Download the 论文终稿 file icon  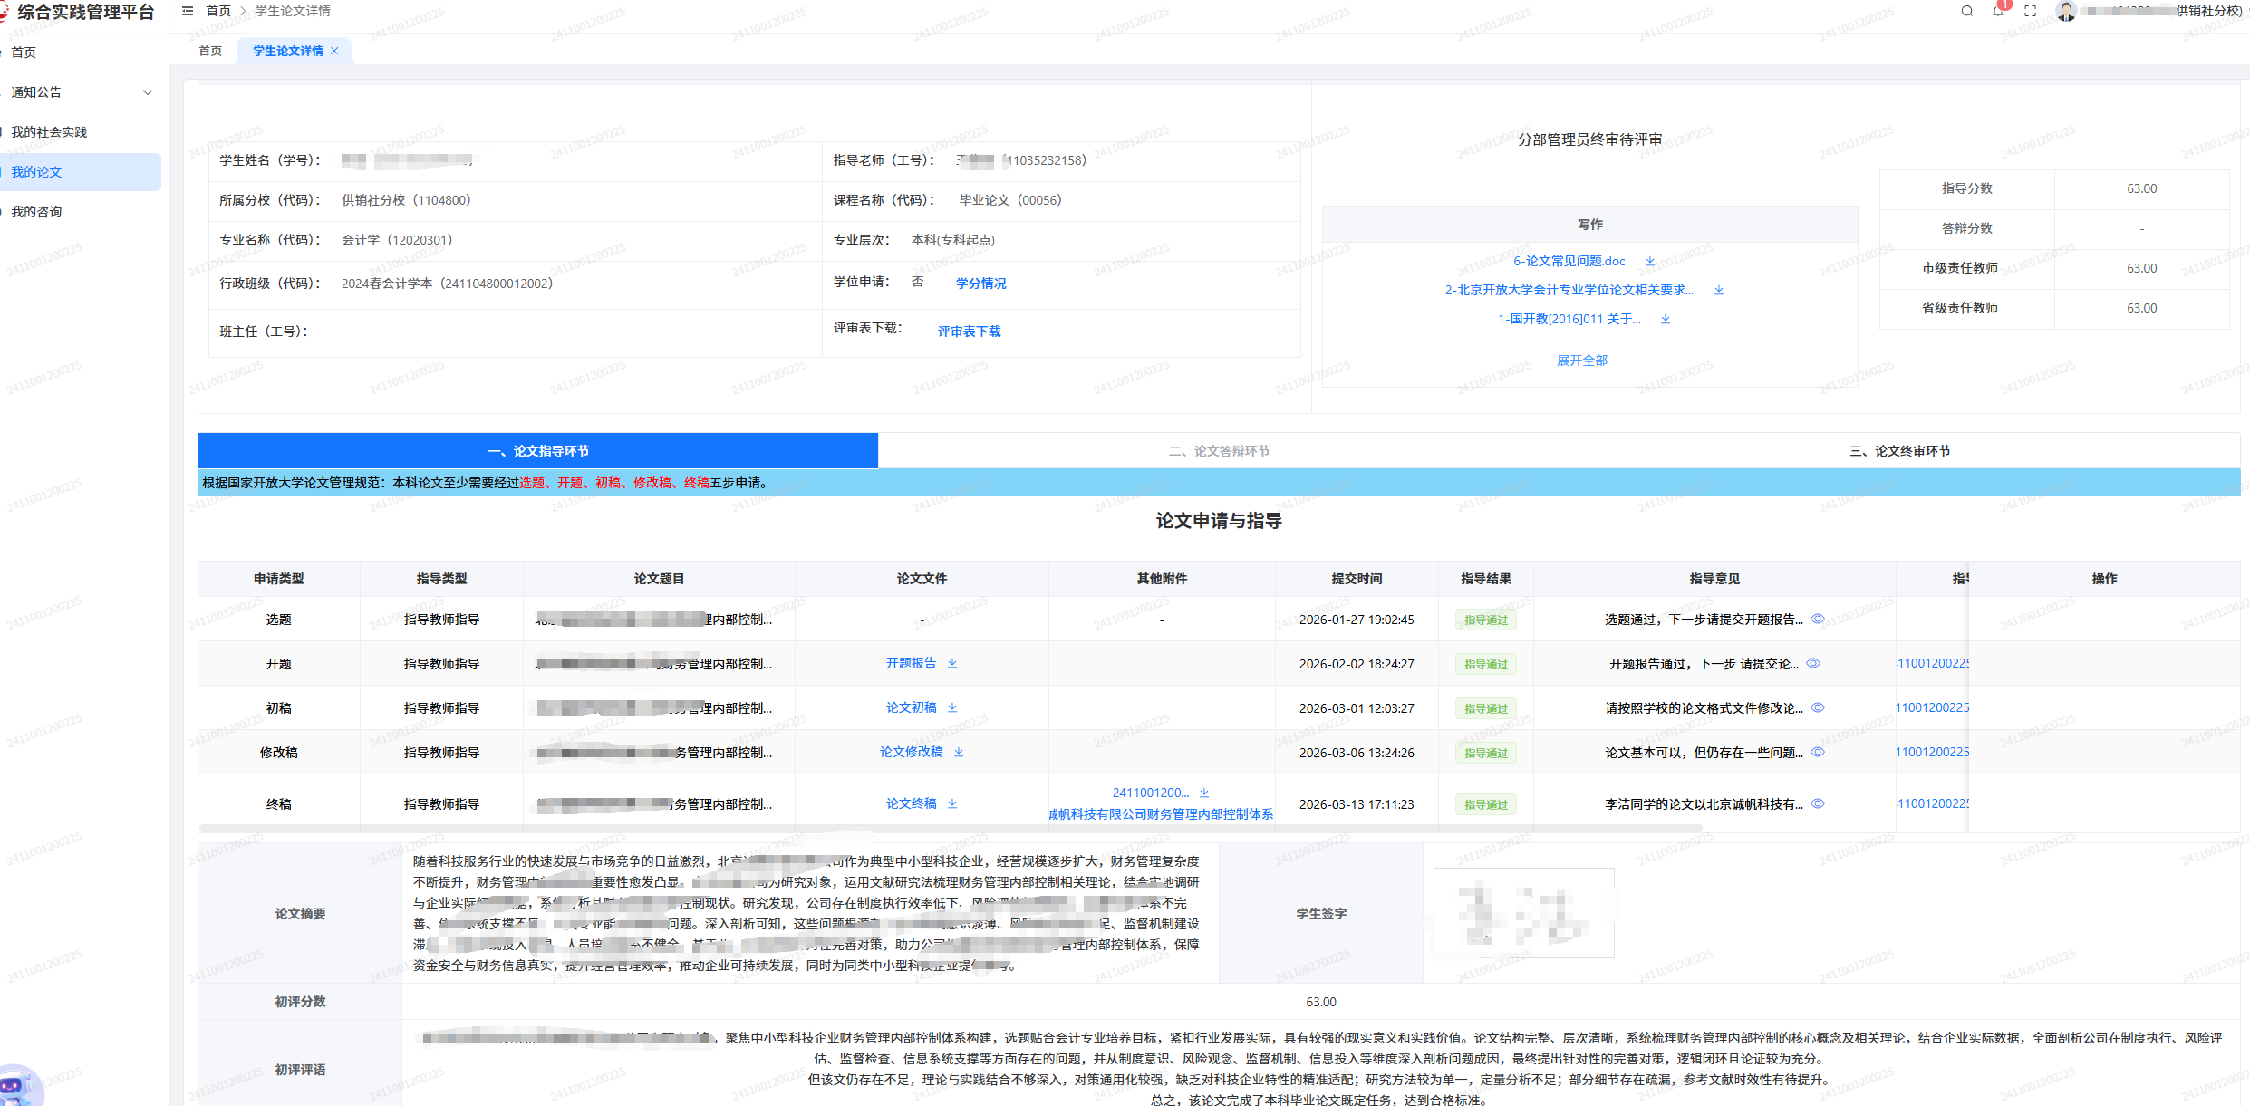[x=952, y=803]
